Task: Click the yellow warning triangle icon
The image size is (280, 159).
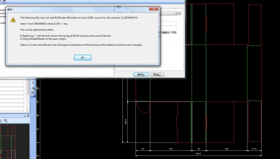Action: (13, 19)
